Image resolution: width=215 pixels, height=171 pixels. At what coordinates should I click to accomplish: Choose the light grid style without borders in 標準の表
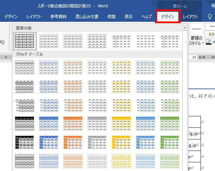point(145,41)
